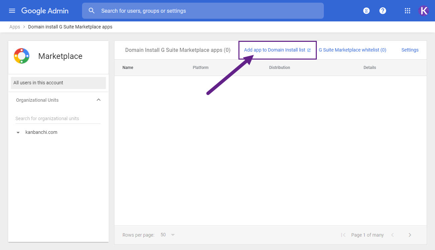Open the Settings link

[x=410, y=50]
